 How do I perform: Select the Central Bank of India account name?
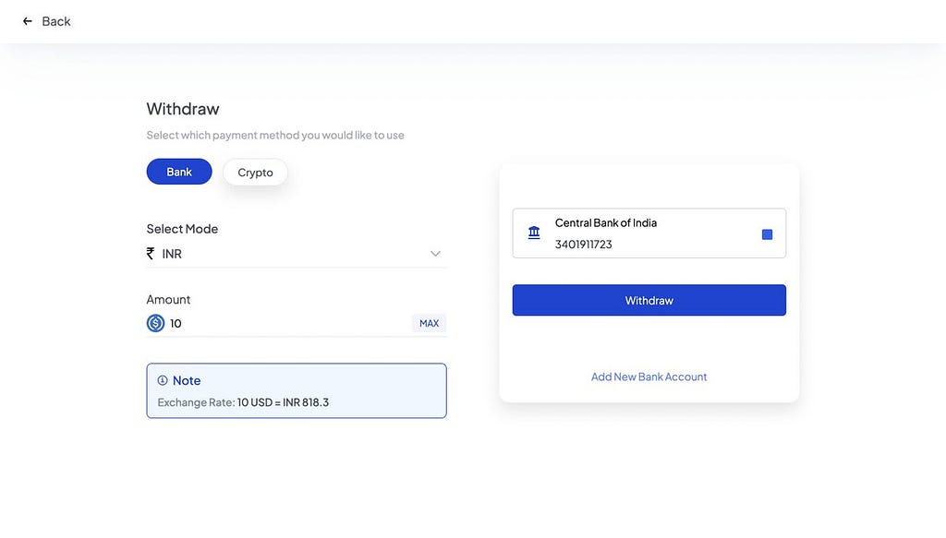[606, 223]
